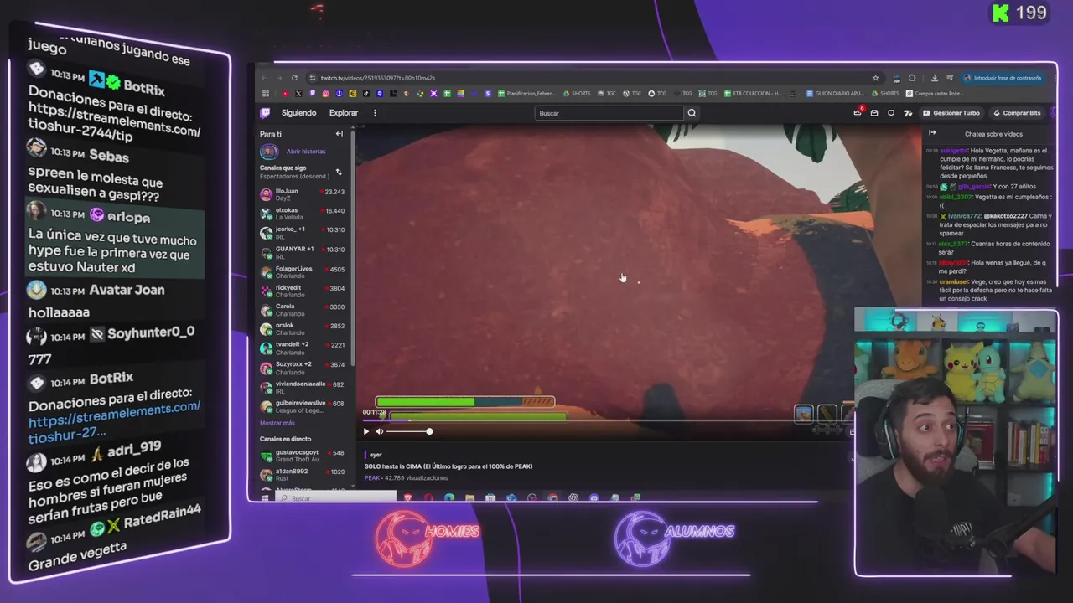Open the YouTube bookmark icon
The height and width of the screenshot is (603, 1073).
coord(285,94)
